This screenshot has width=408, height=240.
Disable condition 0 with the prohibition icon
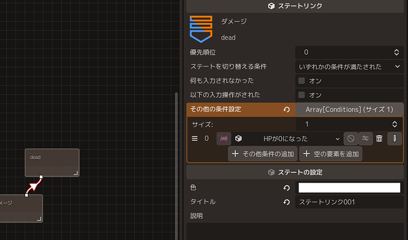tap(351, 139)
